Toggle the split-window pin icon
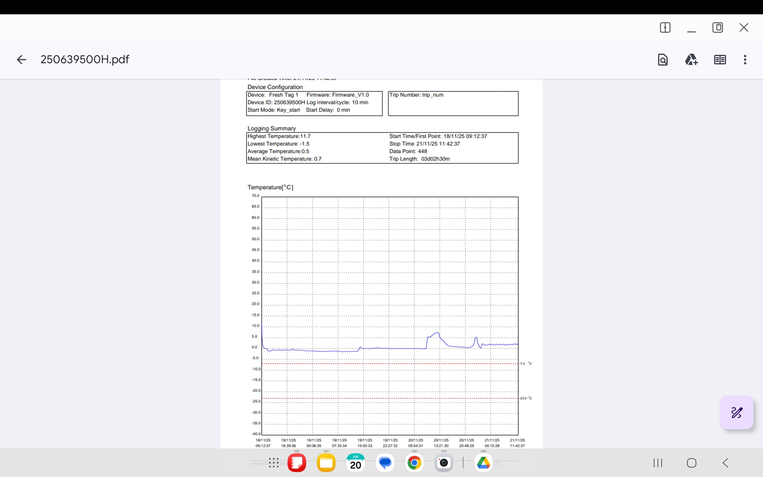Image resolution: width=763 pixels, height=477 pixels. pyautogui.click(x=665, y=27)
